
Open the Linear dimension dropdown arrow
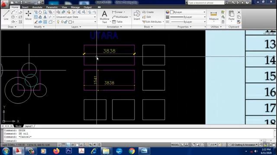[x=124, y=12]
